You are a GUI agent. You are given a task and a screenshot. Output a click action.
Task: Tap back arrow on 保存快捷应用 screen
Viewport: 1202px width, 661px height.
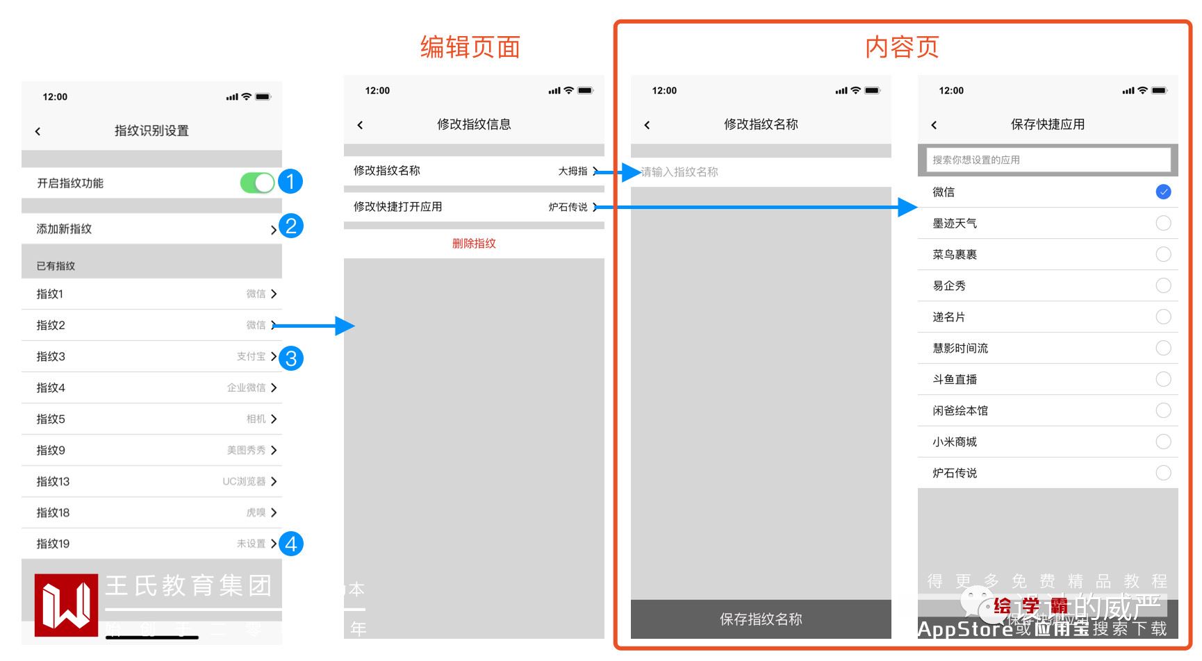coord(934,125)
